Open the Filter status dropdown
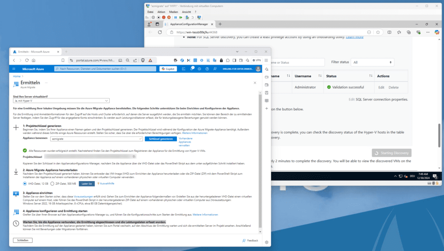Image resolution: width=444 pixels, height=251 pixels. 372,62
